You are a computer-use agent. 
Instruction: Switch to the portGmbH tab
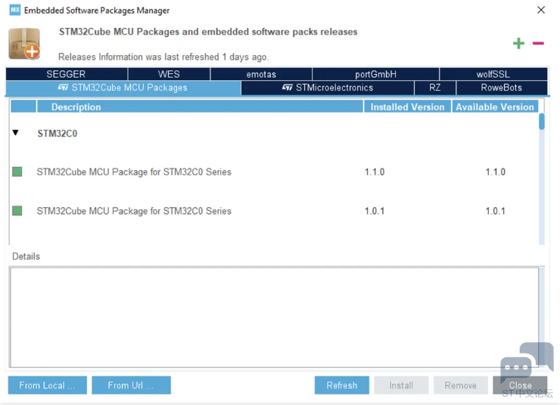point(375,74)
